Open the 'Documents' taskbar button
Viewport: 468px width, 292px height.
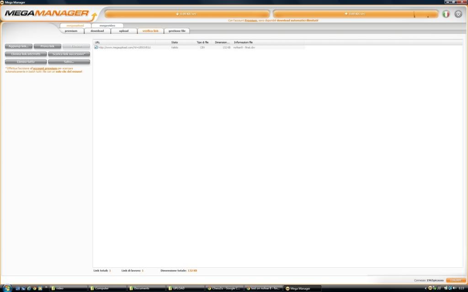click(x=147, y=288)
